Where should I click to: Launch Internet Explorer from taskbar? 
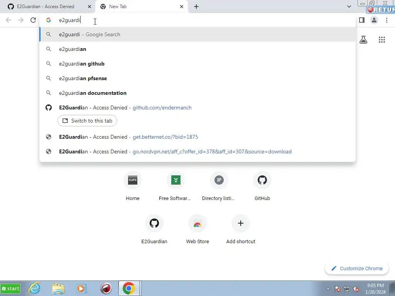point(34,288)
